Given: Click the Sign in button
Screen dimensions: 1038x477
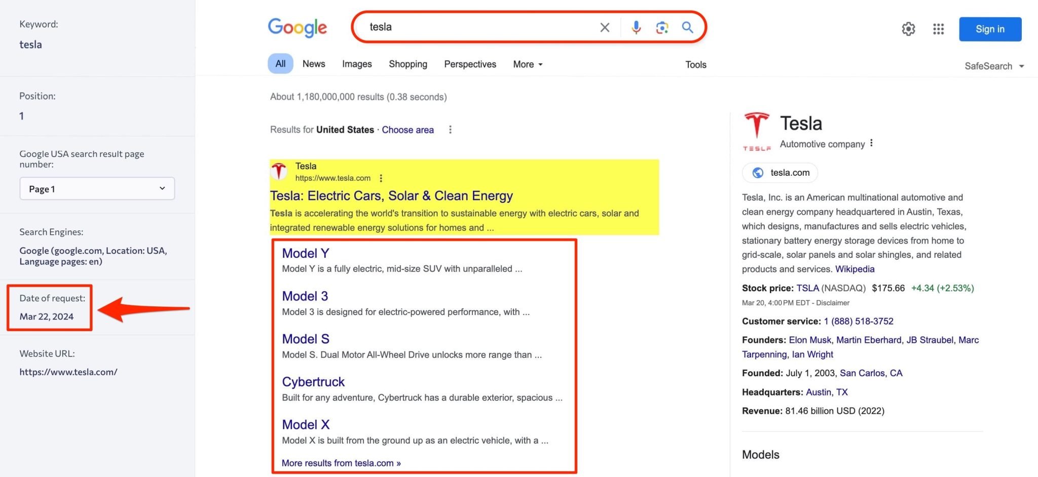Looking at the screenshot, I should point(989,29).
